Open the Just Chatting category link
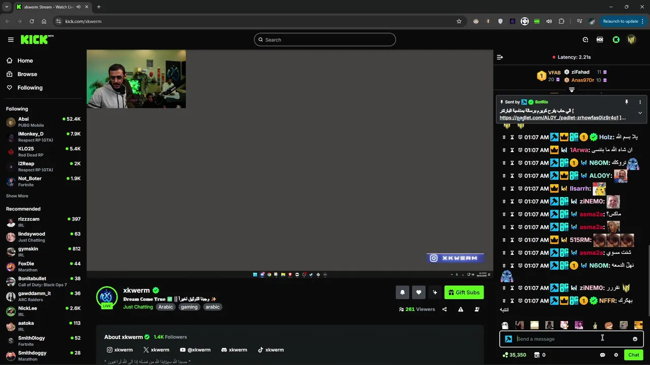650x365 pixels. point(138,307)
